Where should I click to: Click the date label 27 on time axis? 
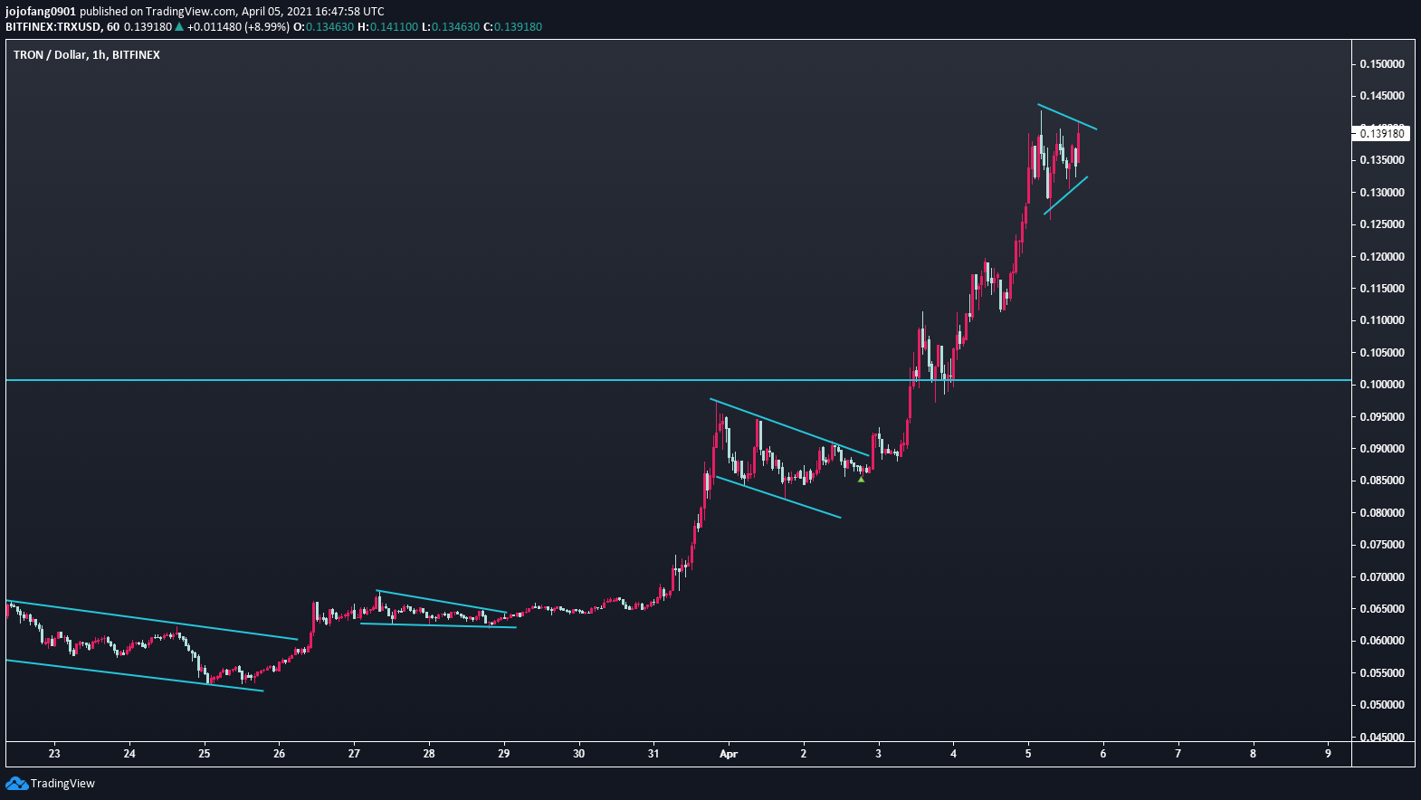(x=354, y=754)
